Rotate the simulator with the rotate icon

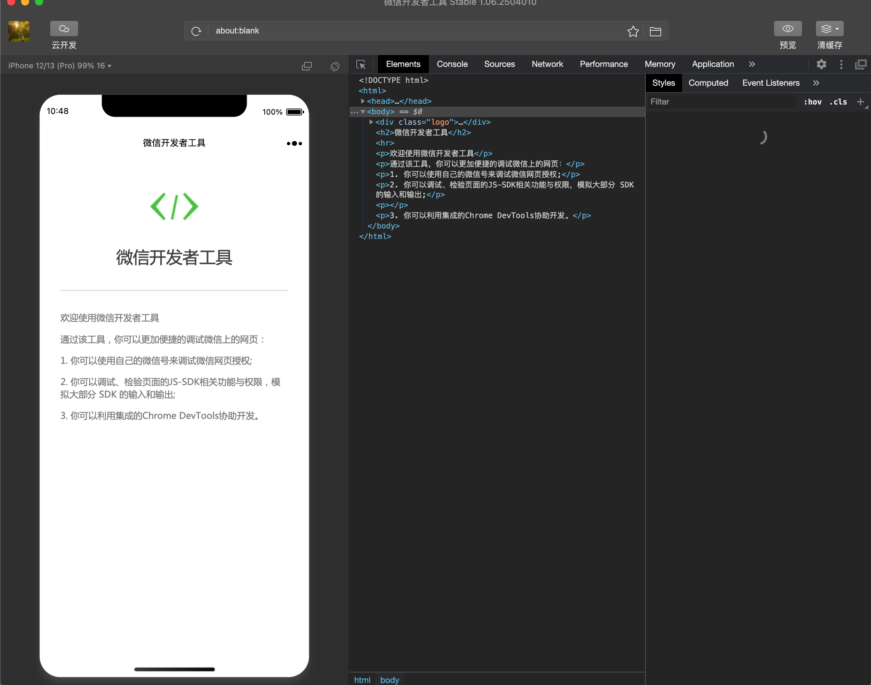(335, 66)
